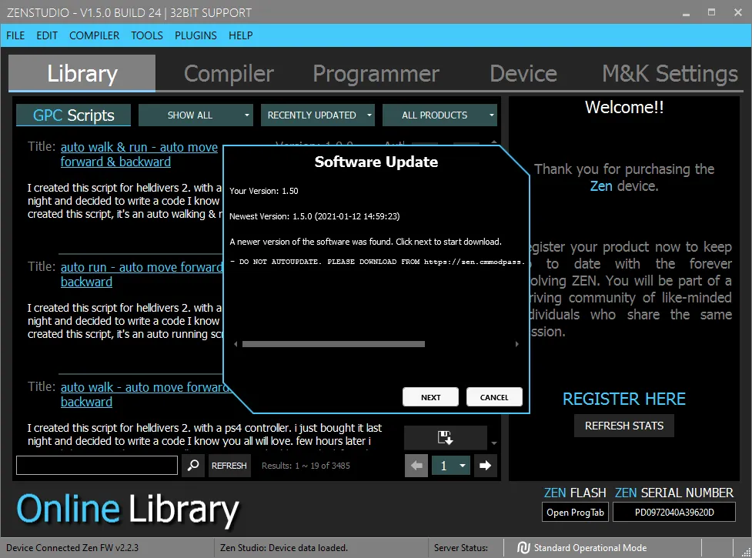Viewport: 752px width, 558px height.
Task: Expand the SHOW ALL filter dropdown
Action: coord(196,115)
